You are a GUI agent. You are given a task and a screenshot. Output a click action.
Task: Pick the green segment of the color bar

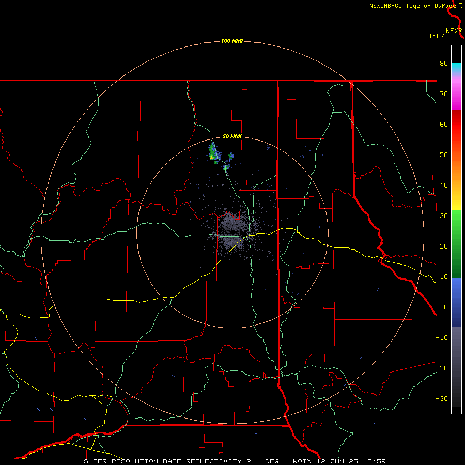pyautogui.click(x=456, y=244)
